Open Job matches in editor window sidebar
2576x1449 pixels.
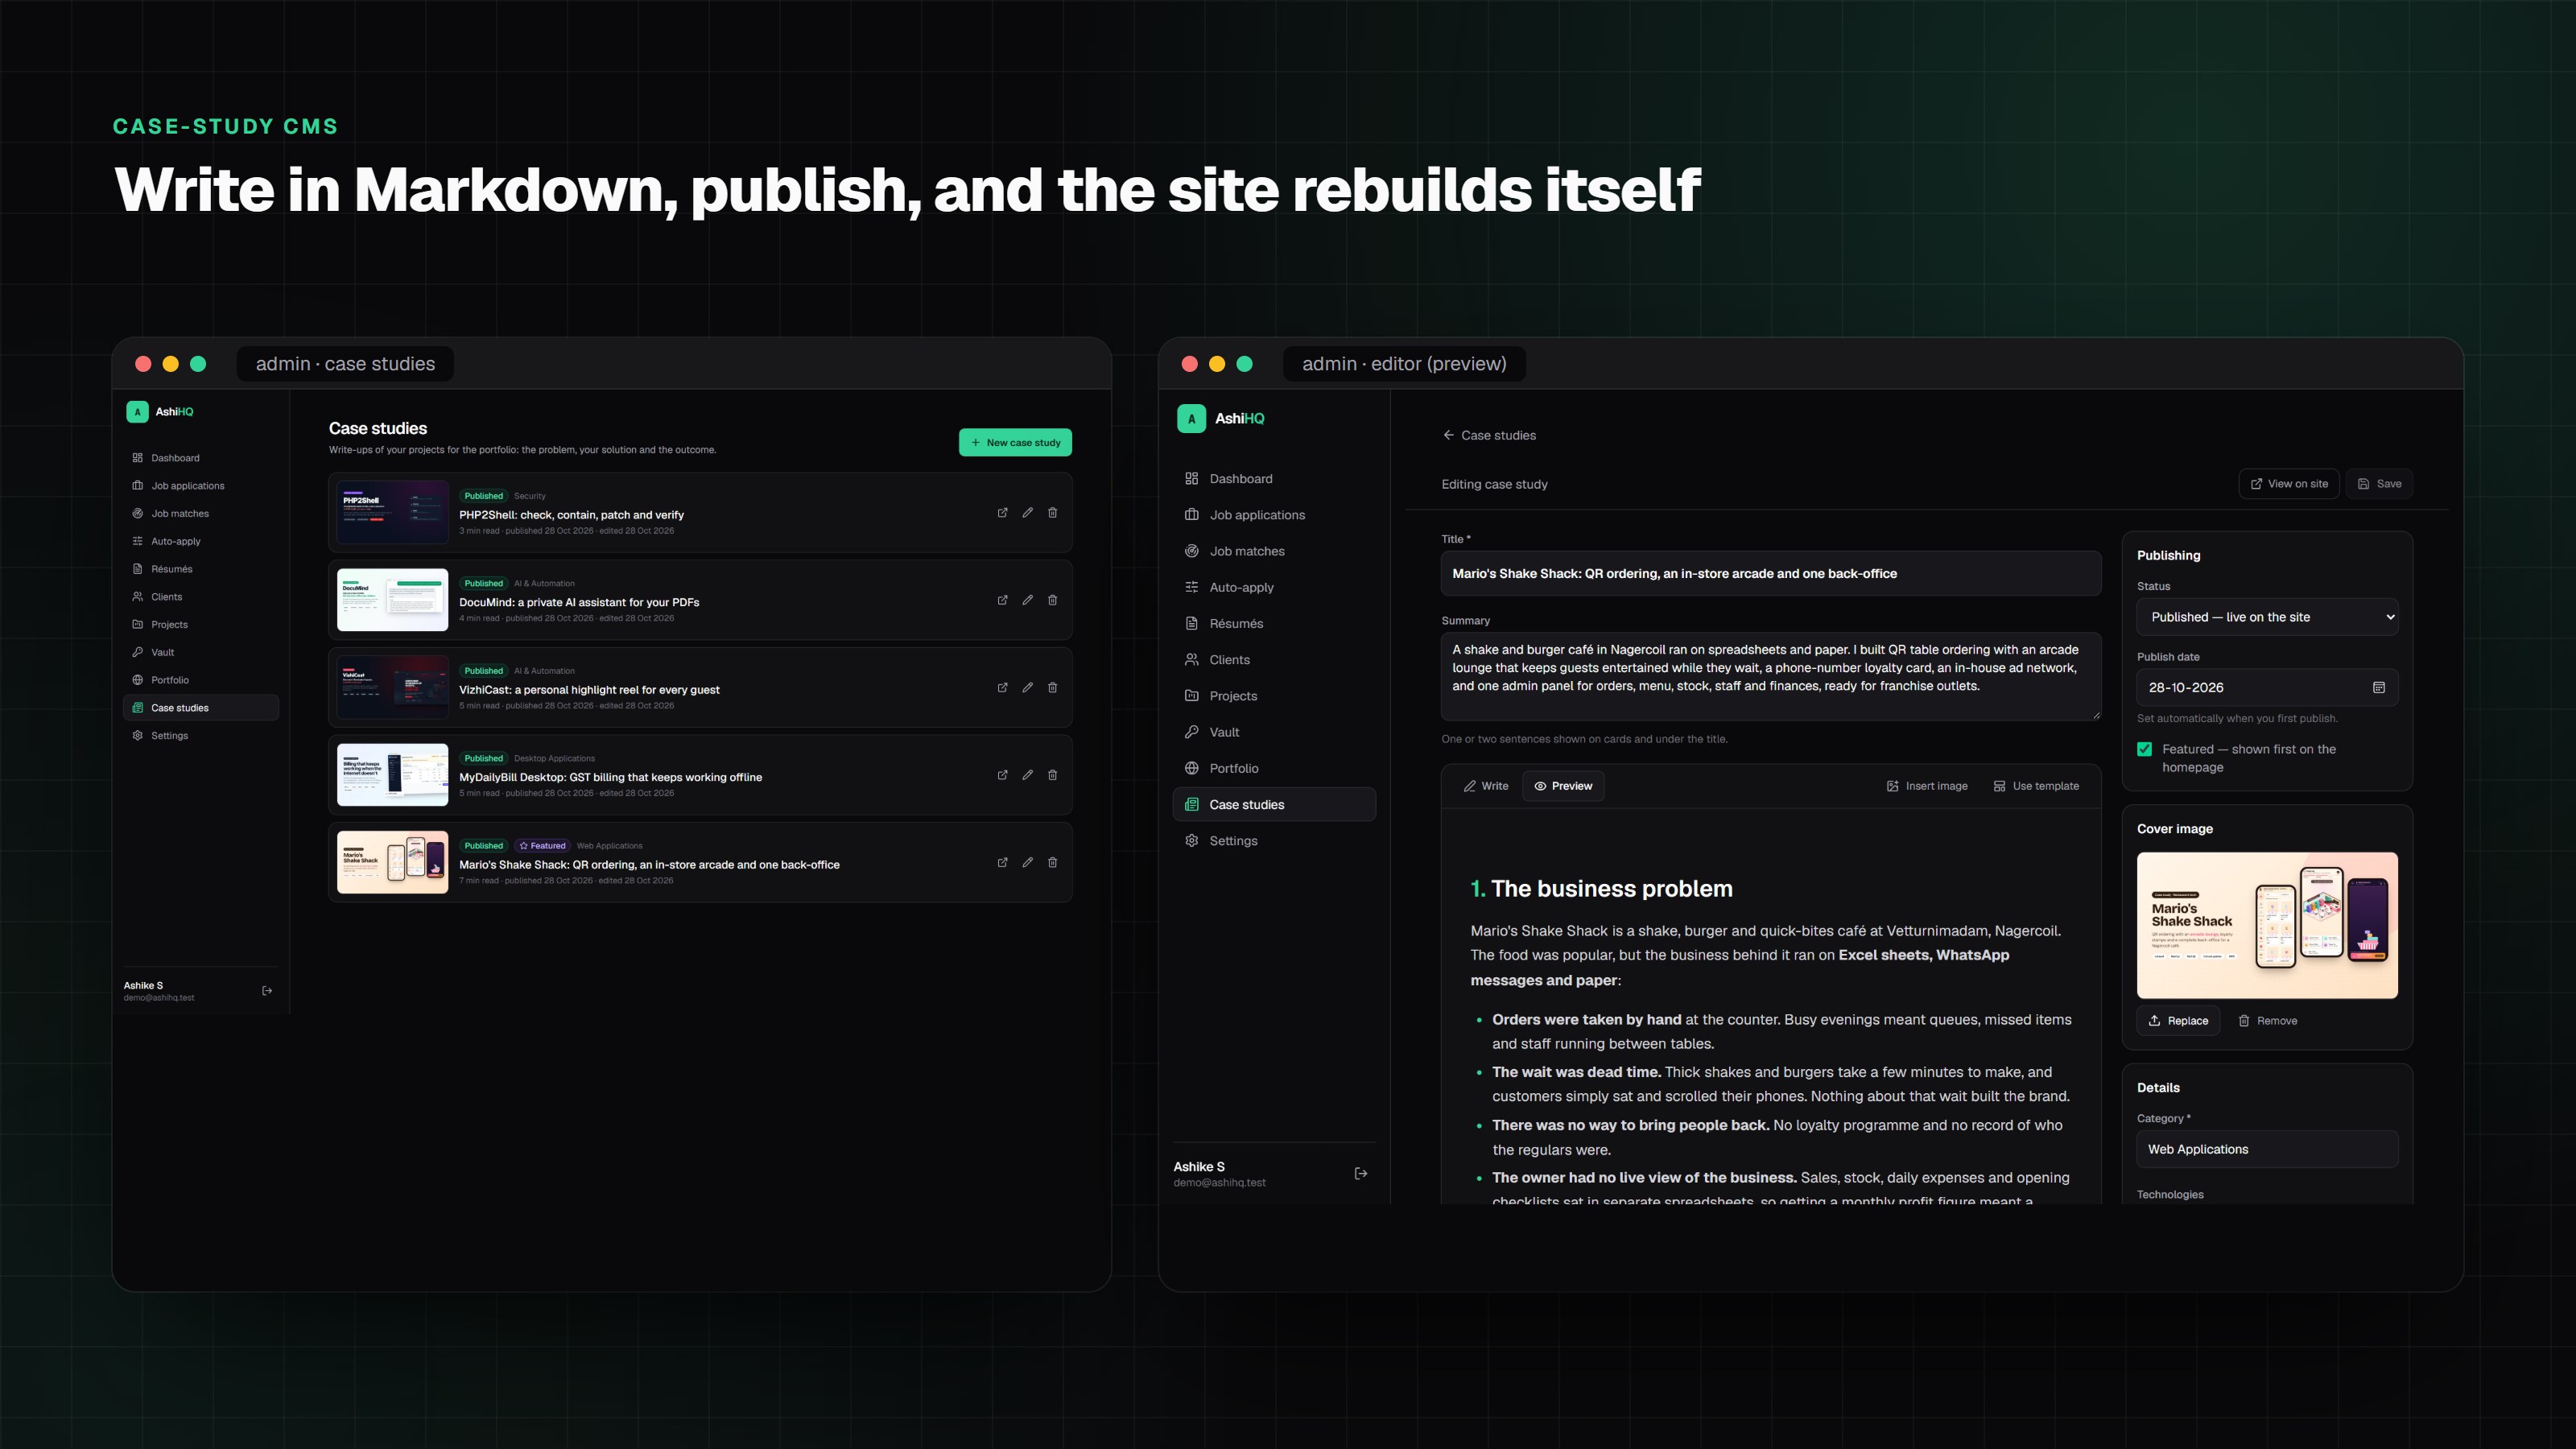click(x=1274, y=551)
